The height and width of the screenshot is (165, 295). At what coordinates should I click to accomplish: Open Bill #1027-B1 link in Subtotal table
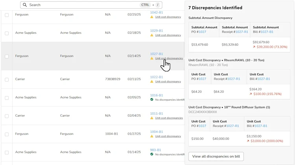[x=267, y=32]
